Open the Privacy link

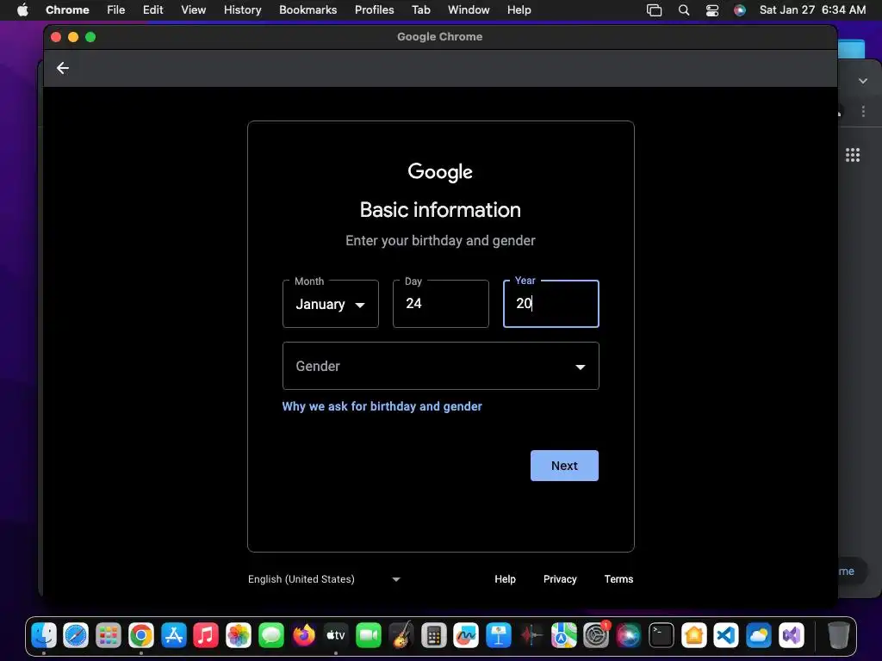[560, 579]
